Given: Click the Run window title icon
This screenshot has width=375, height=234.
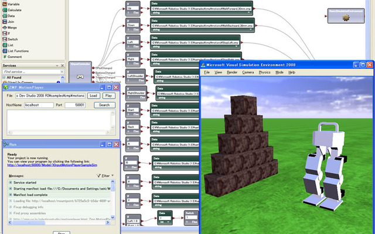Looking at the screenshot, I should (6, 144).
